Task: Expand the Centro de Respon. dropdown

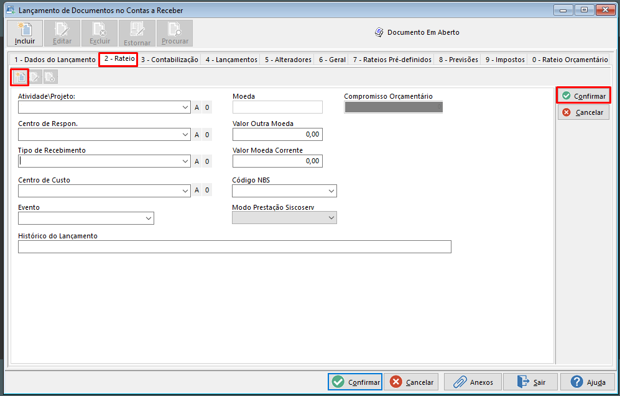Action: tap(185, 135)
